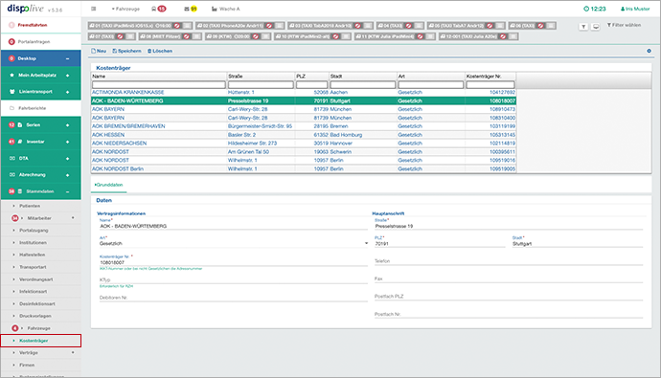Click red block icon on vehicle 01 chip
The width and height of the screenshot is (661, 378).
pyautogui.click(x=177, y=26)
